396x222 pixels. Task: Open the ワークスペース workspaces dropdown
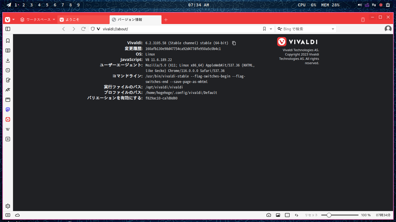37,20
